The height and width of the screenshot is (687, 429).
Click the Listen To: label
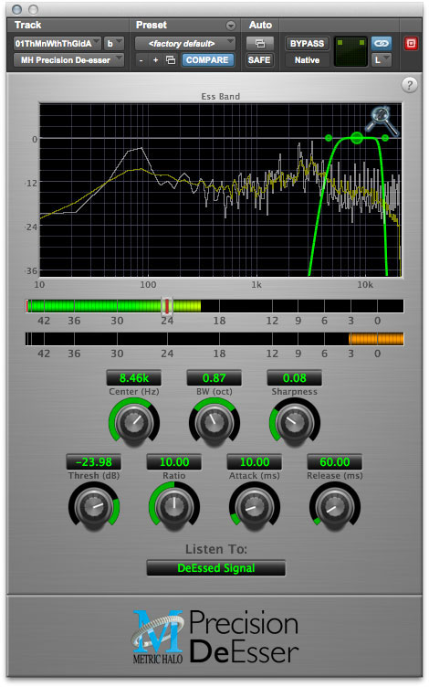click(216, 549)
